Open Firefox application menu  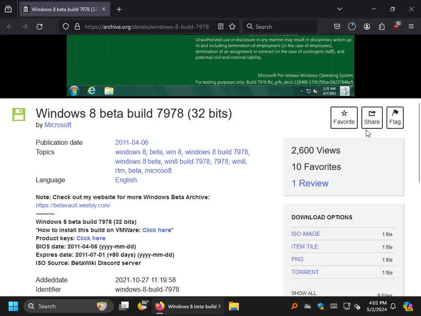click(411, 26)
